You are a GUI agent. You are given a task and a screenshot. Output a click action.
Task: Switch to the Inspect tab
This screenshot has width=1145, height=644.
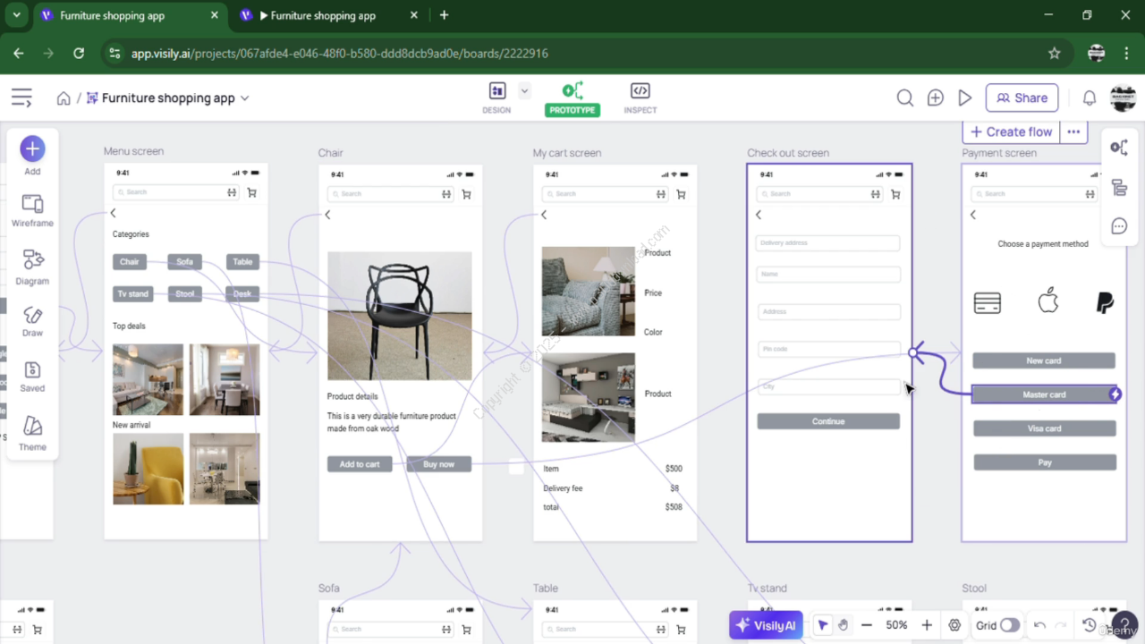point(640,98)
